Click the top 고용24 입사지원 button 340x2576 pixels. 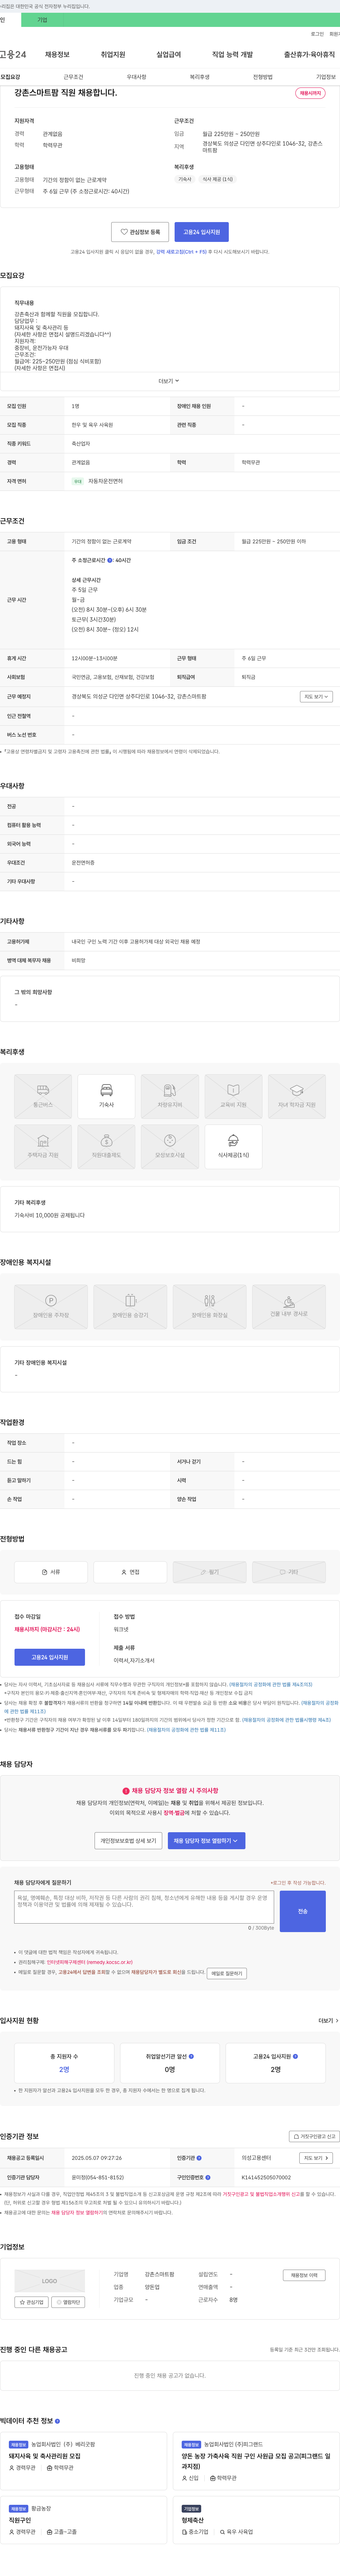coord(202,232)
